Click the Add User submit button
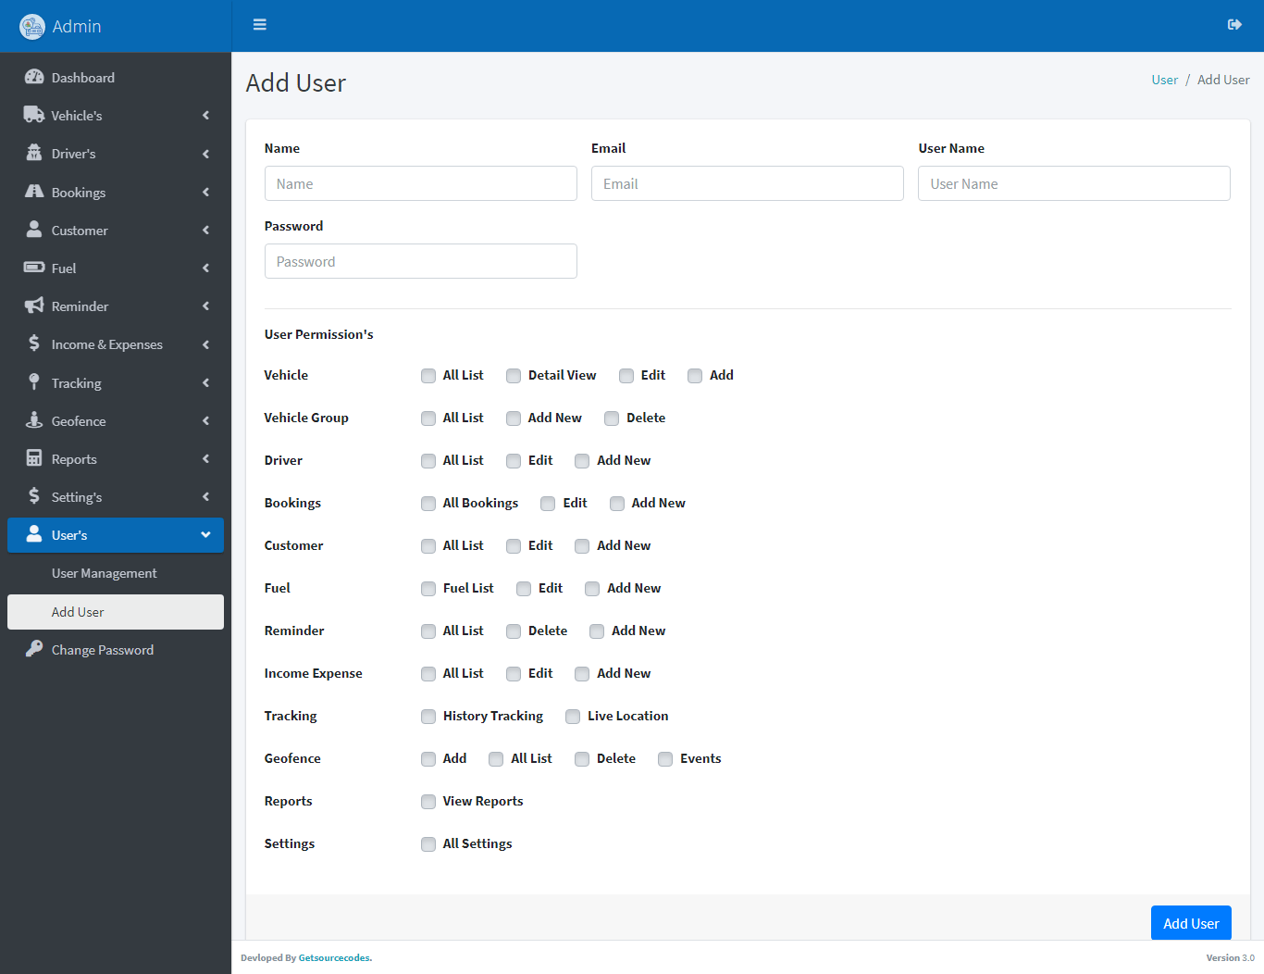Viewport: 1264px width, 974px height. click(1191, 922)
